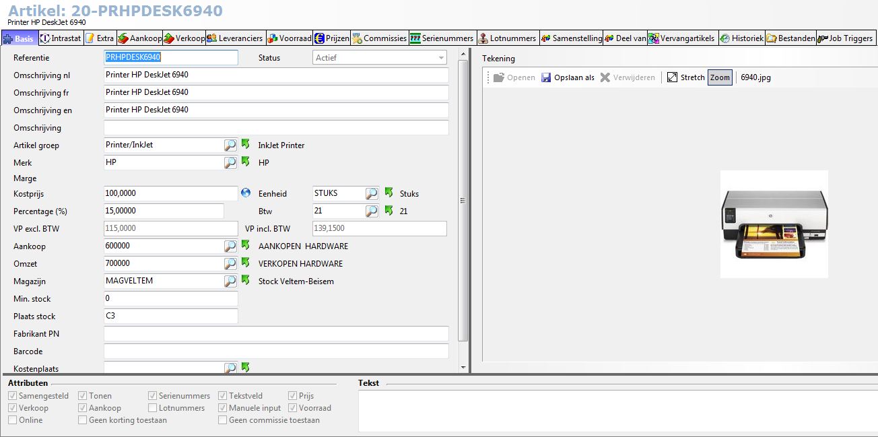Open the Deel van tab

[626, 38]
